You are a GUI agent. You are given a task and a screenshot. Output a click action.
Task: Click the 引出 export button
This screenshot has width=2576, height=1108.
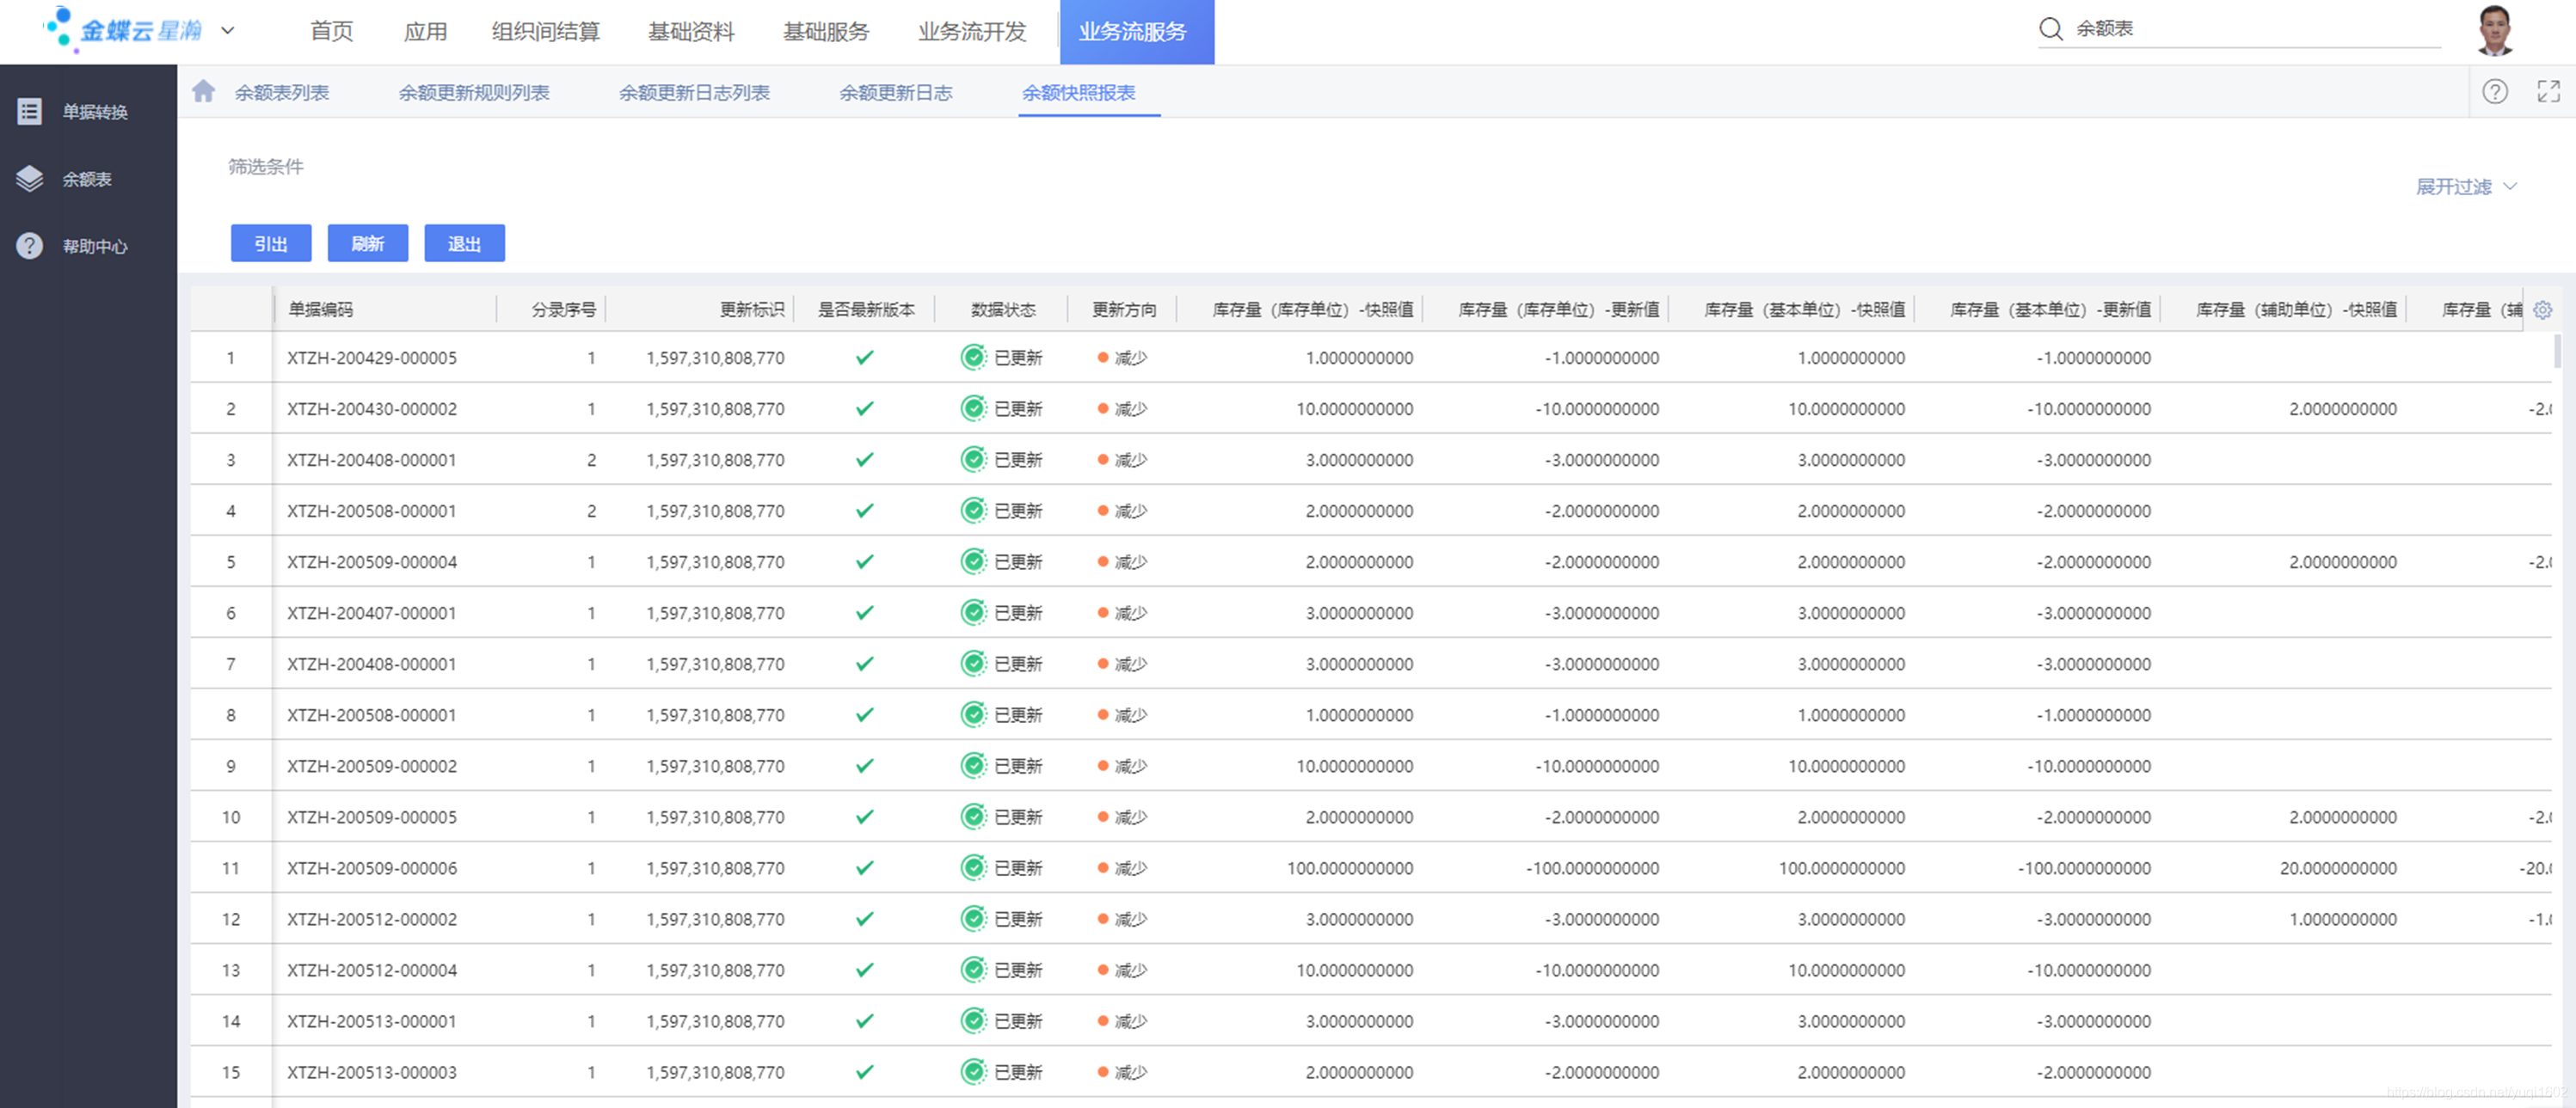point(270,244)
